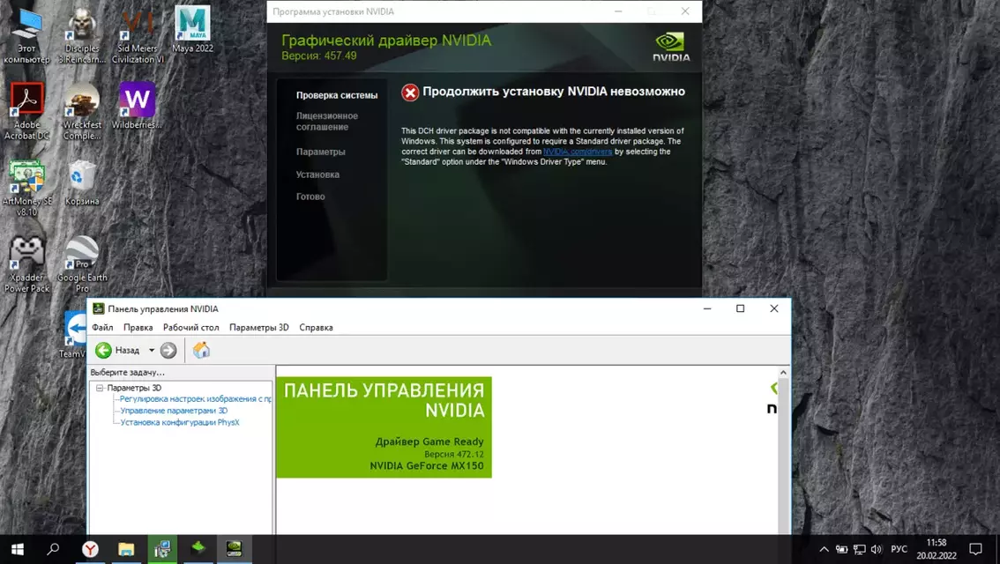The height and width of the screenshot is (564, 1000).
Task: Open the Windows Start menu
Action: point(18,549)
